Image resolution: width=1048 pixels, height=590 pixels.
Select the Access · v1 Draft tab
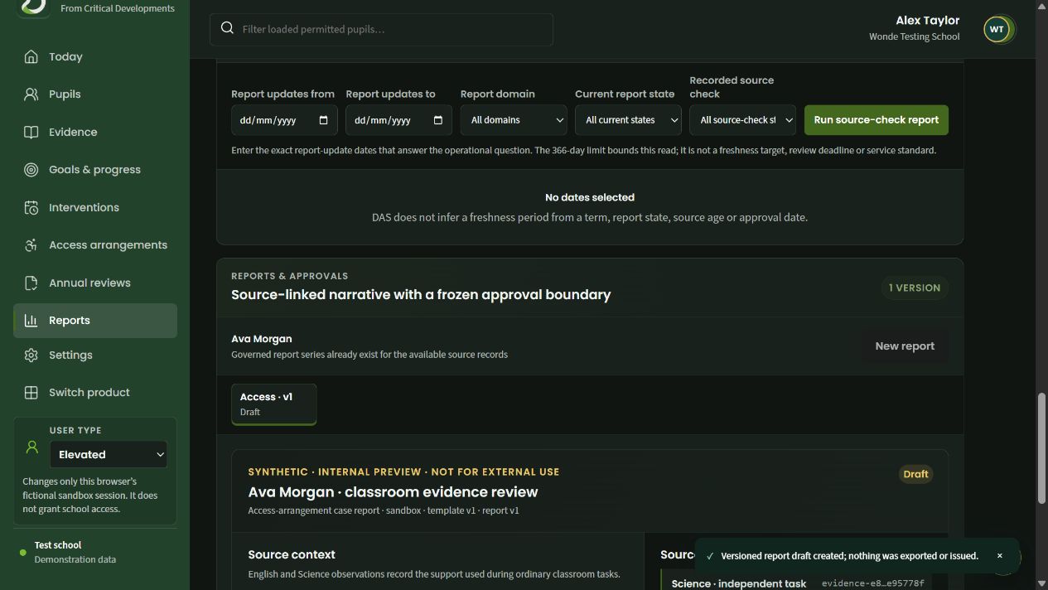[274, 404]
